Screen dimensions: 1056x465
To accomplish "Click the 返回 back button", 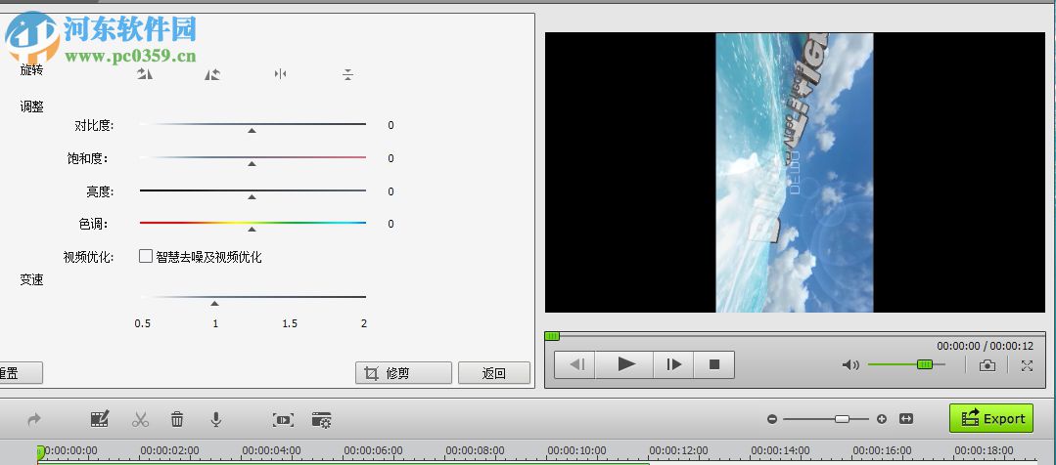I will point(494,373).
